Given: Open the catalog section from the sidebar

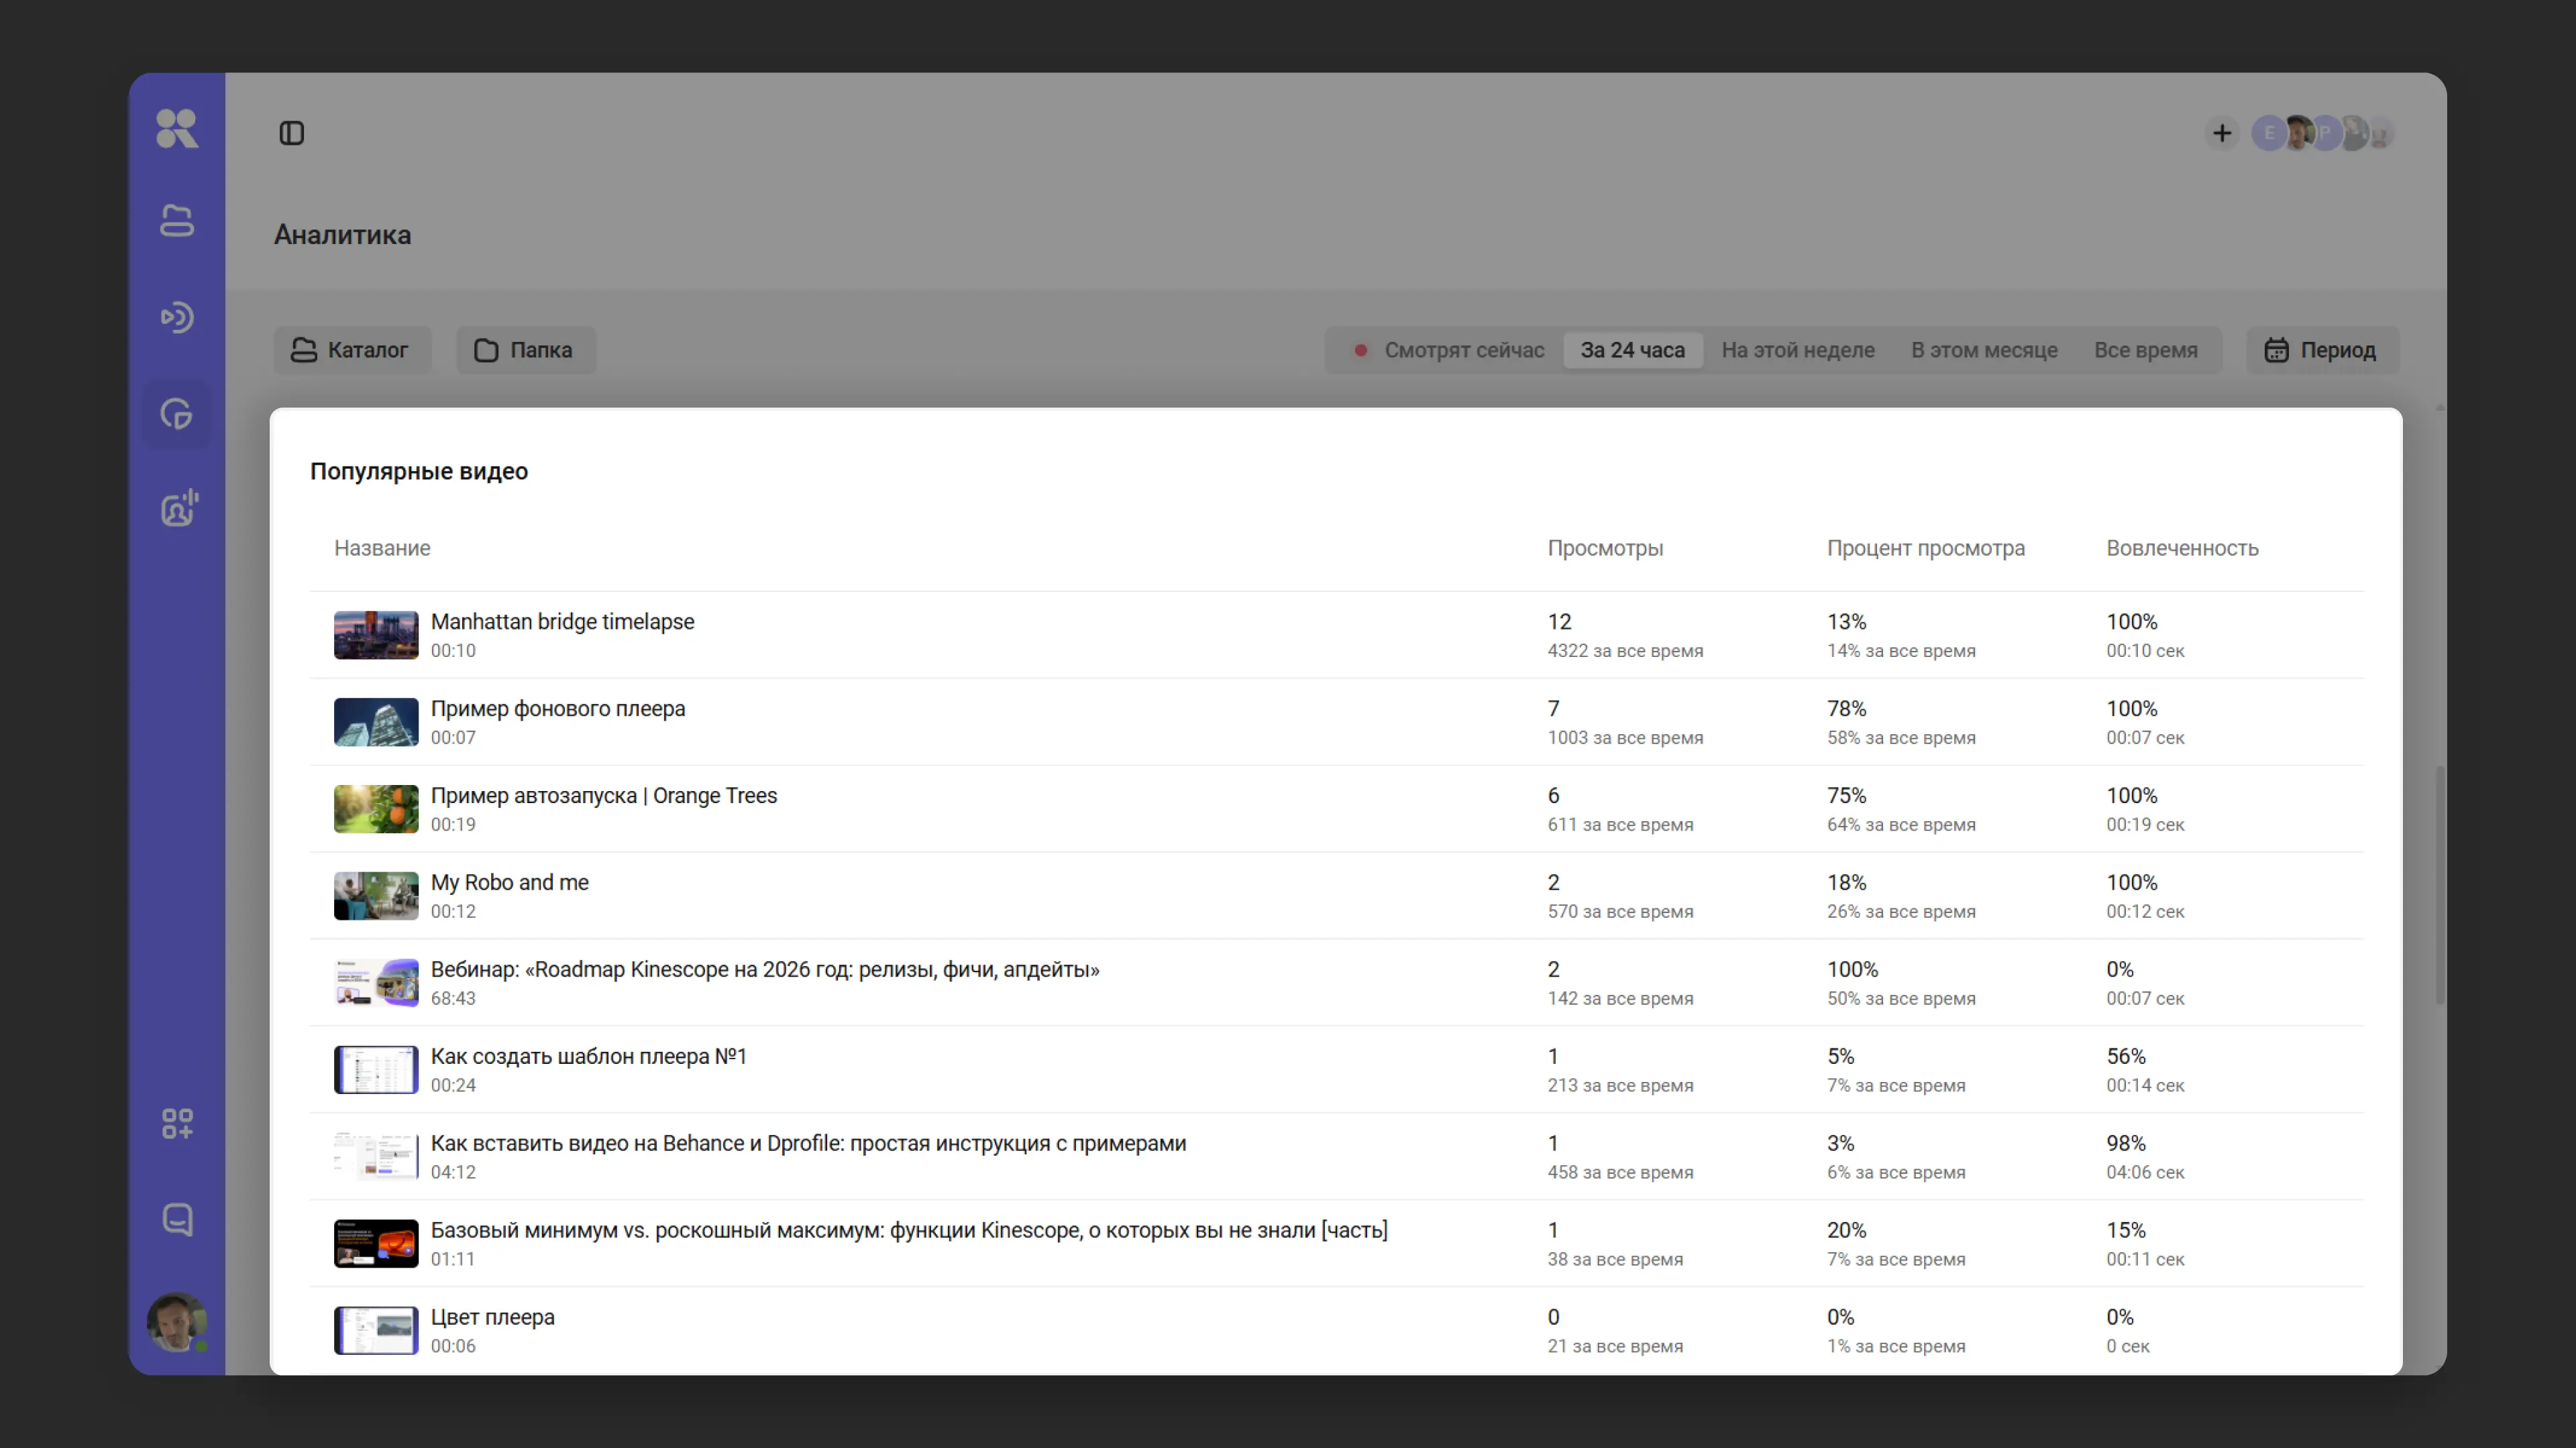Looking at the screenshot, I should coord(177,221).
